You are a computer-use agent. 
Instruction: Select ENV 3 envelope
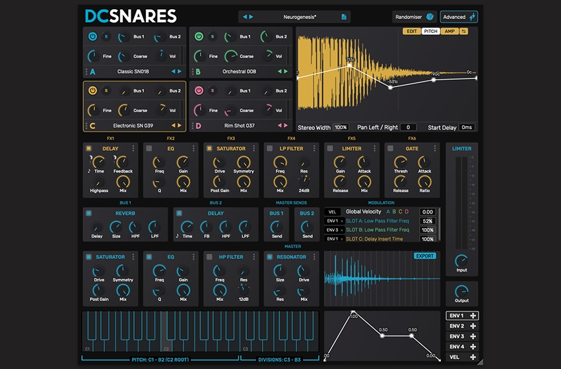pos(462,337)
